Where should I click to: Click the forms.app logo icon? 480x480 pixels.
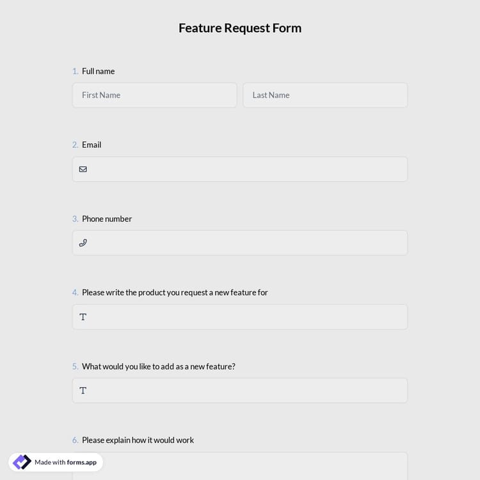(22, 462)
